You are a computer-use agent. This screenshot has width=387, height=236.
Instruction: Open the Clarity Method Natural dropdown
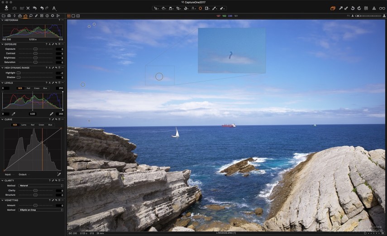(41, 185)
